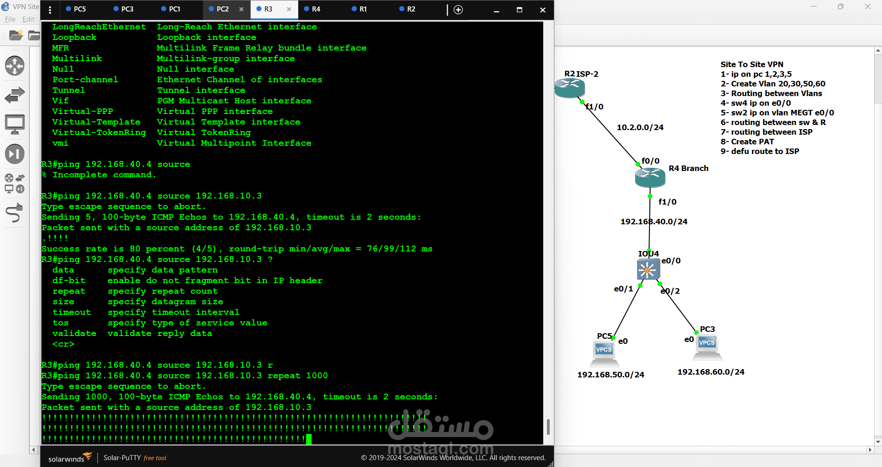The height and width of the screenshot is (467, 882).
Task: Click GNS3 canvas scroll left arrow
Action: [x=33, y=450]
